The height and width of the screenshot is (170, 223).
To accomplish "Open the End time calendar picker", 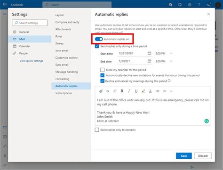I will 149,61.
